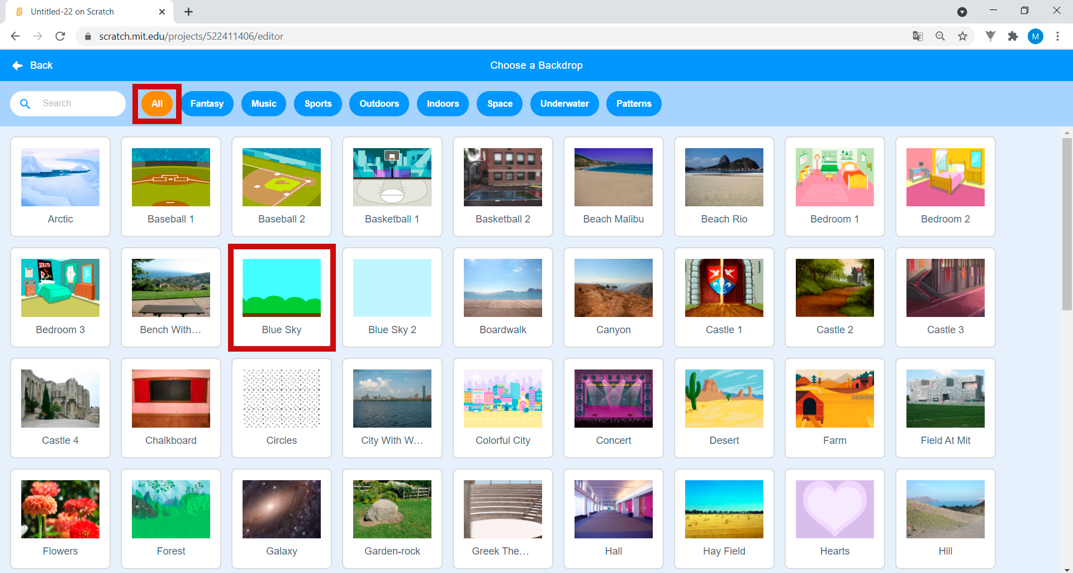The height and width of the screenshot is (573, 1073).
Task: Click the site lock icon
Action: 87,36
